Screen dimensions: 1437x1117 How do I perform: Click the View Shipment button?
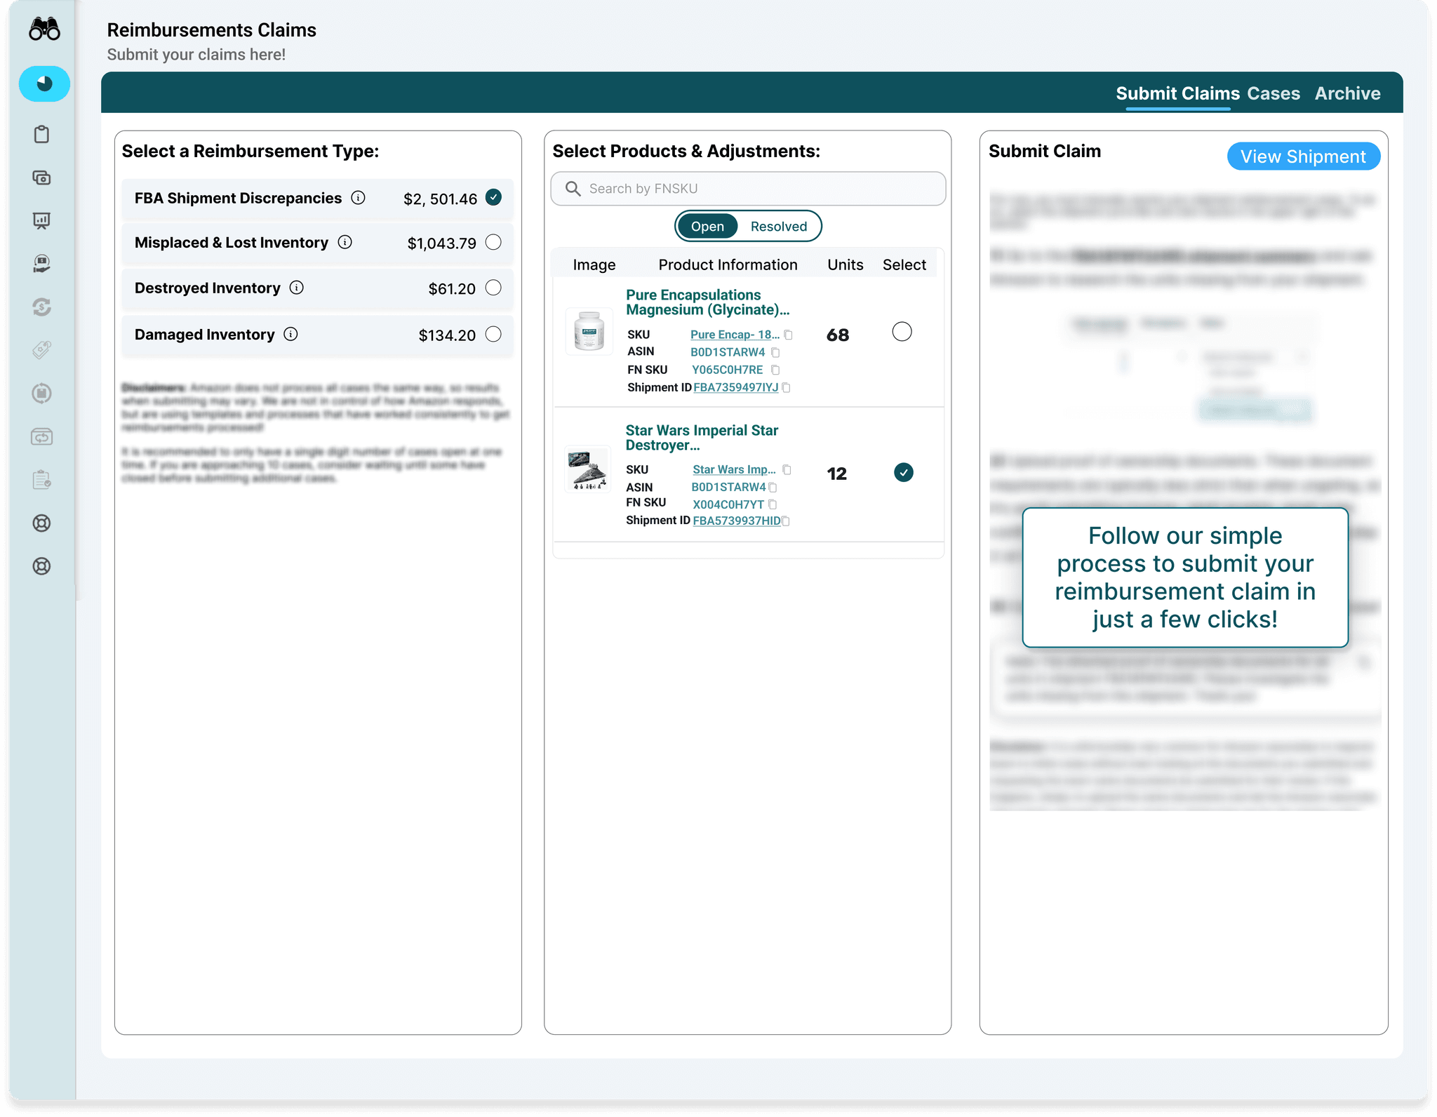pyautogui.click(x=1303, y=156)
